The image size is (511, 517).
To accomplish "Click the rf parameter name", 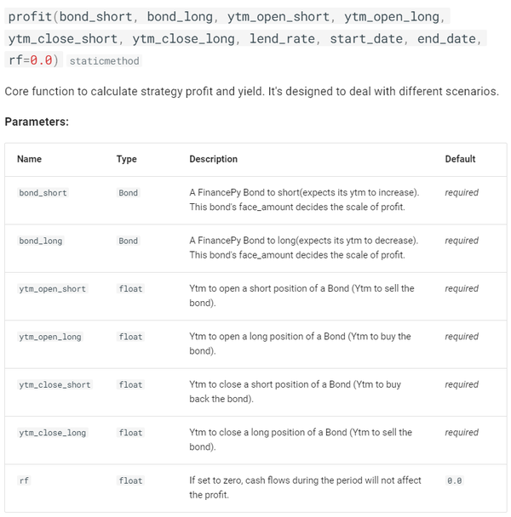I will pyautogui.click(x=24, y=480).
